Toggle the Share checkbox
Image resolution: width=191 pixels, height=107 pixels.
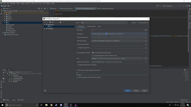click(132, 23)
